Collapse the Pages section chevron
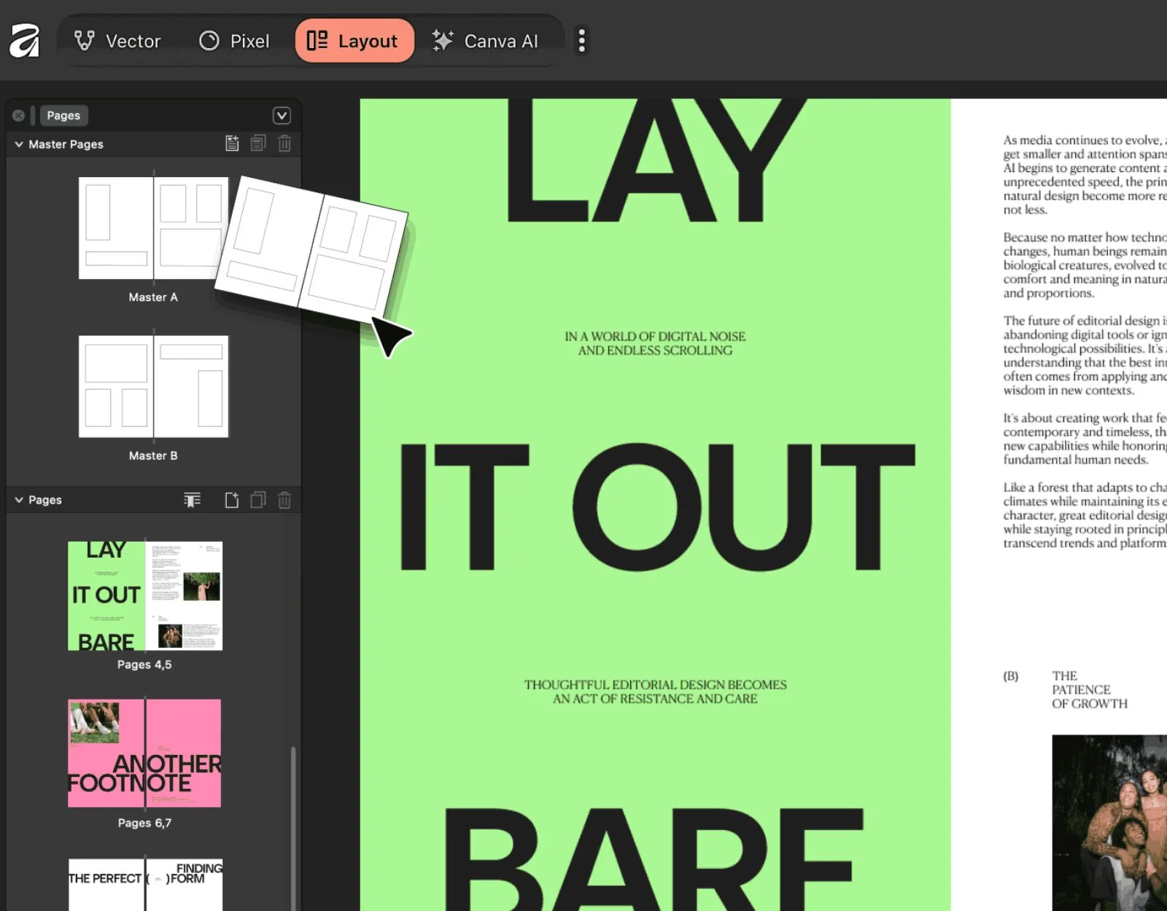 (x=18, y=500)
